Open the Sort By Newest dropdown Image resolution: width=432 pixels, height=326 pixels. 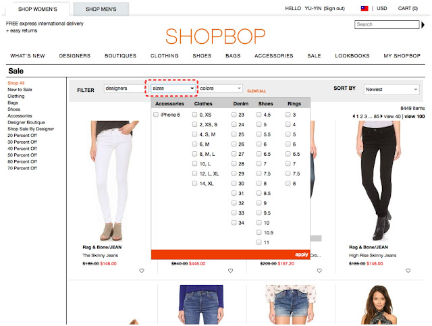pos(391,89)
